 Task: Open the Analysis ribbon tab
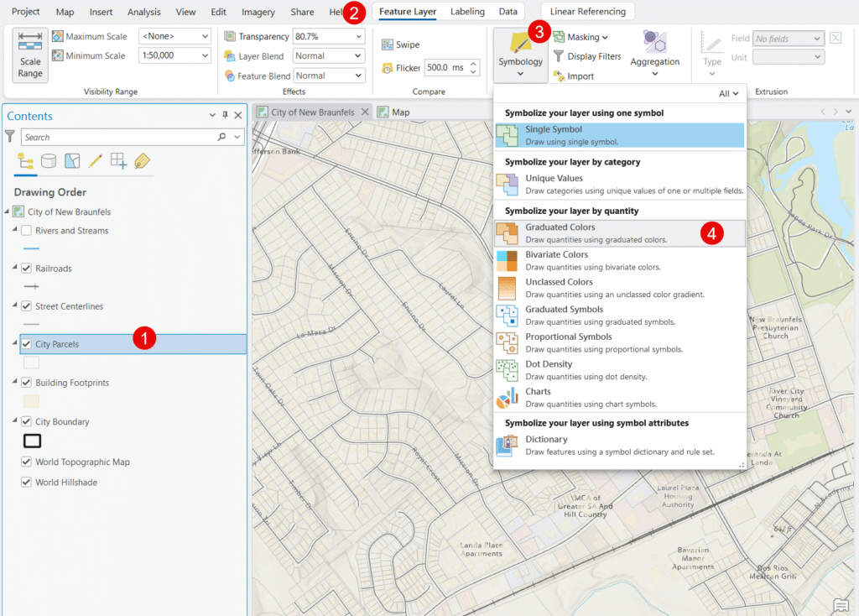144,13
